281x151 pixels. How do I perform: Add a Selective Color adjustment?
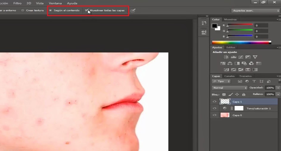(248, 70)
